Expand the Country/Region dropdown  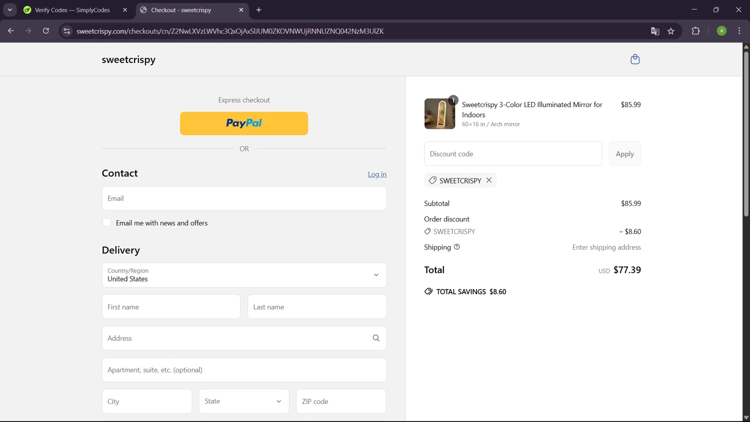point(244,275)
